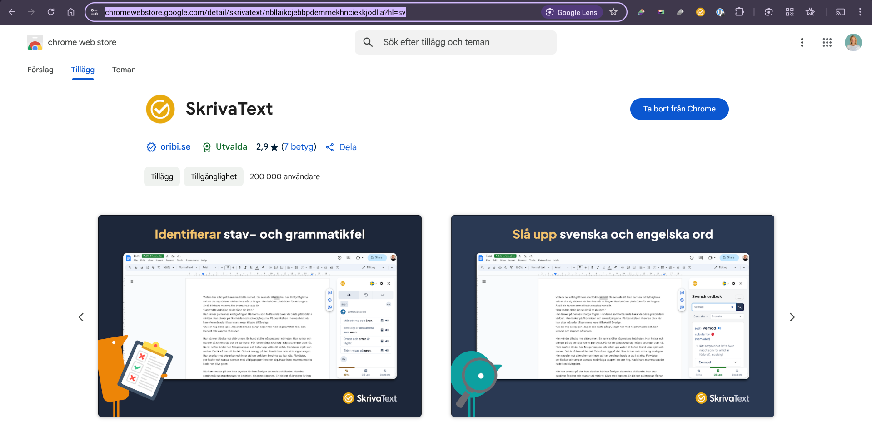Click the URL in the address bar

point(255,12)
